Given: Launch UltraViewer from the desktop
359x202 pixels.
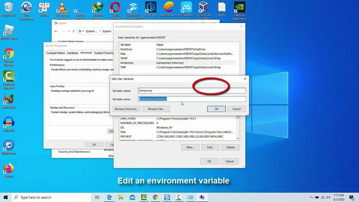Looking at the screenshot, I should click(9, 147).
